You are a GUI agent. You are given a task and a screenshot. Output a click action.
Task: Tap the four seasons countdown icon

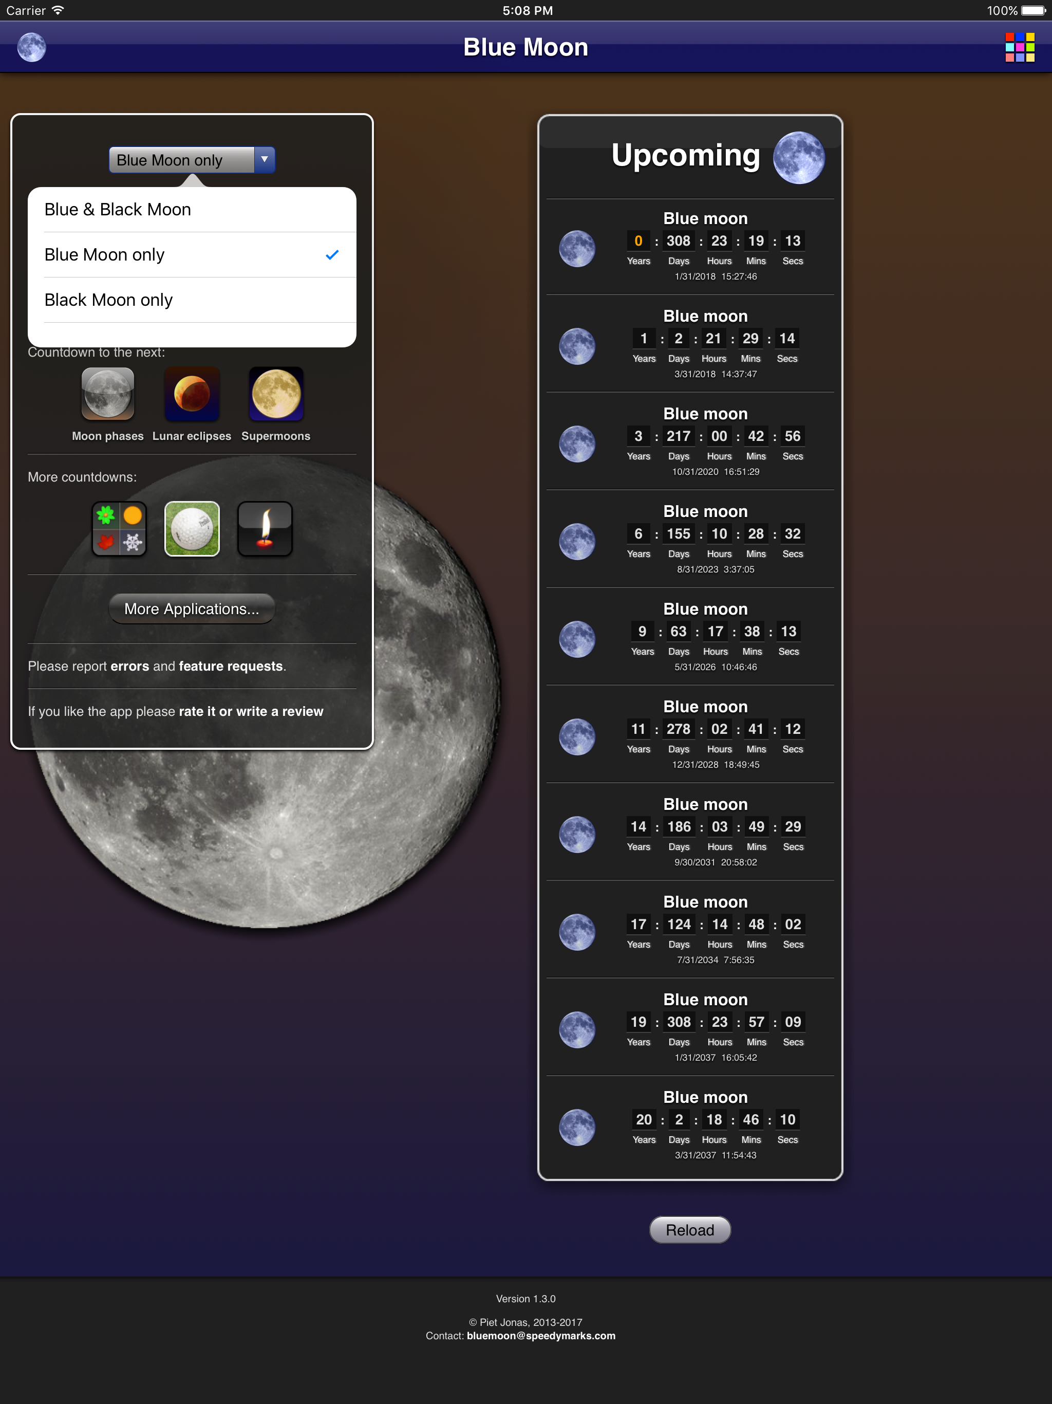[119, 529]
